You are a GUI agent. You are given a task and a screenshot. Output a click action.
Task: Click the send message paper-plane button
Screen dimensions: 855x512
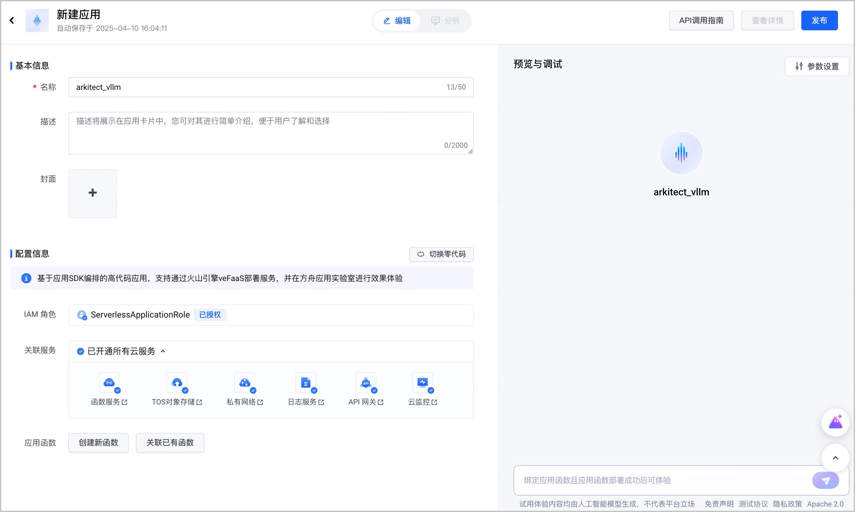coord(825,480)
